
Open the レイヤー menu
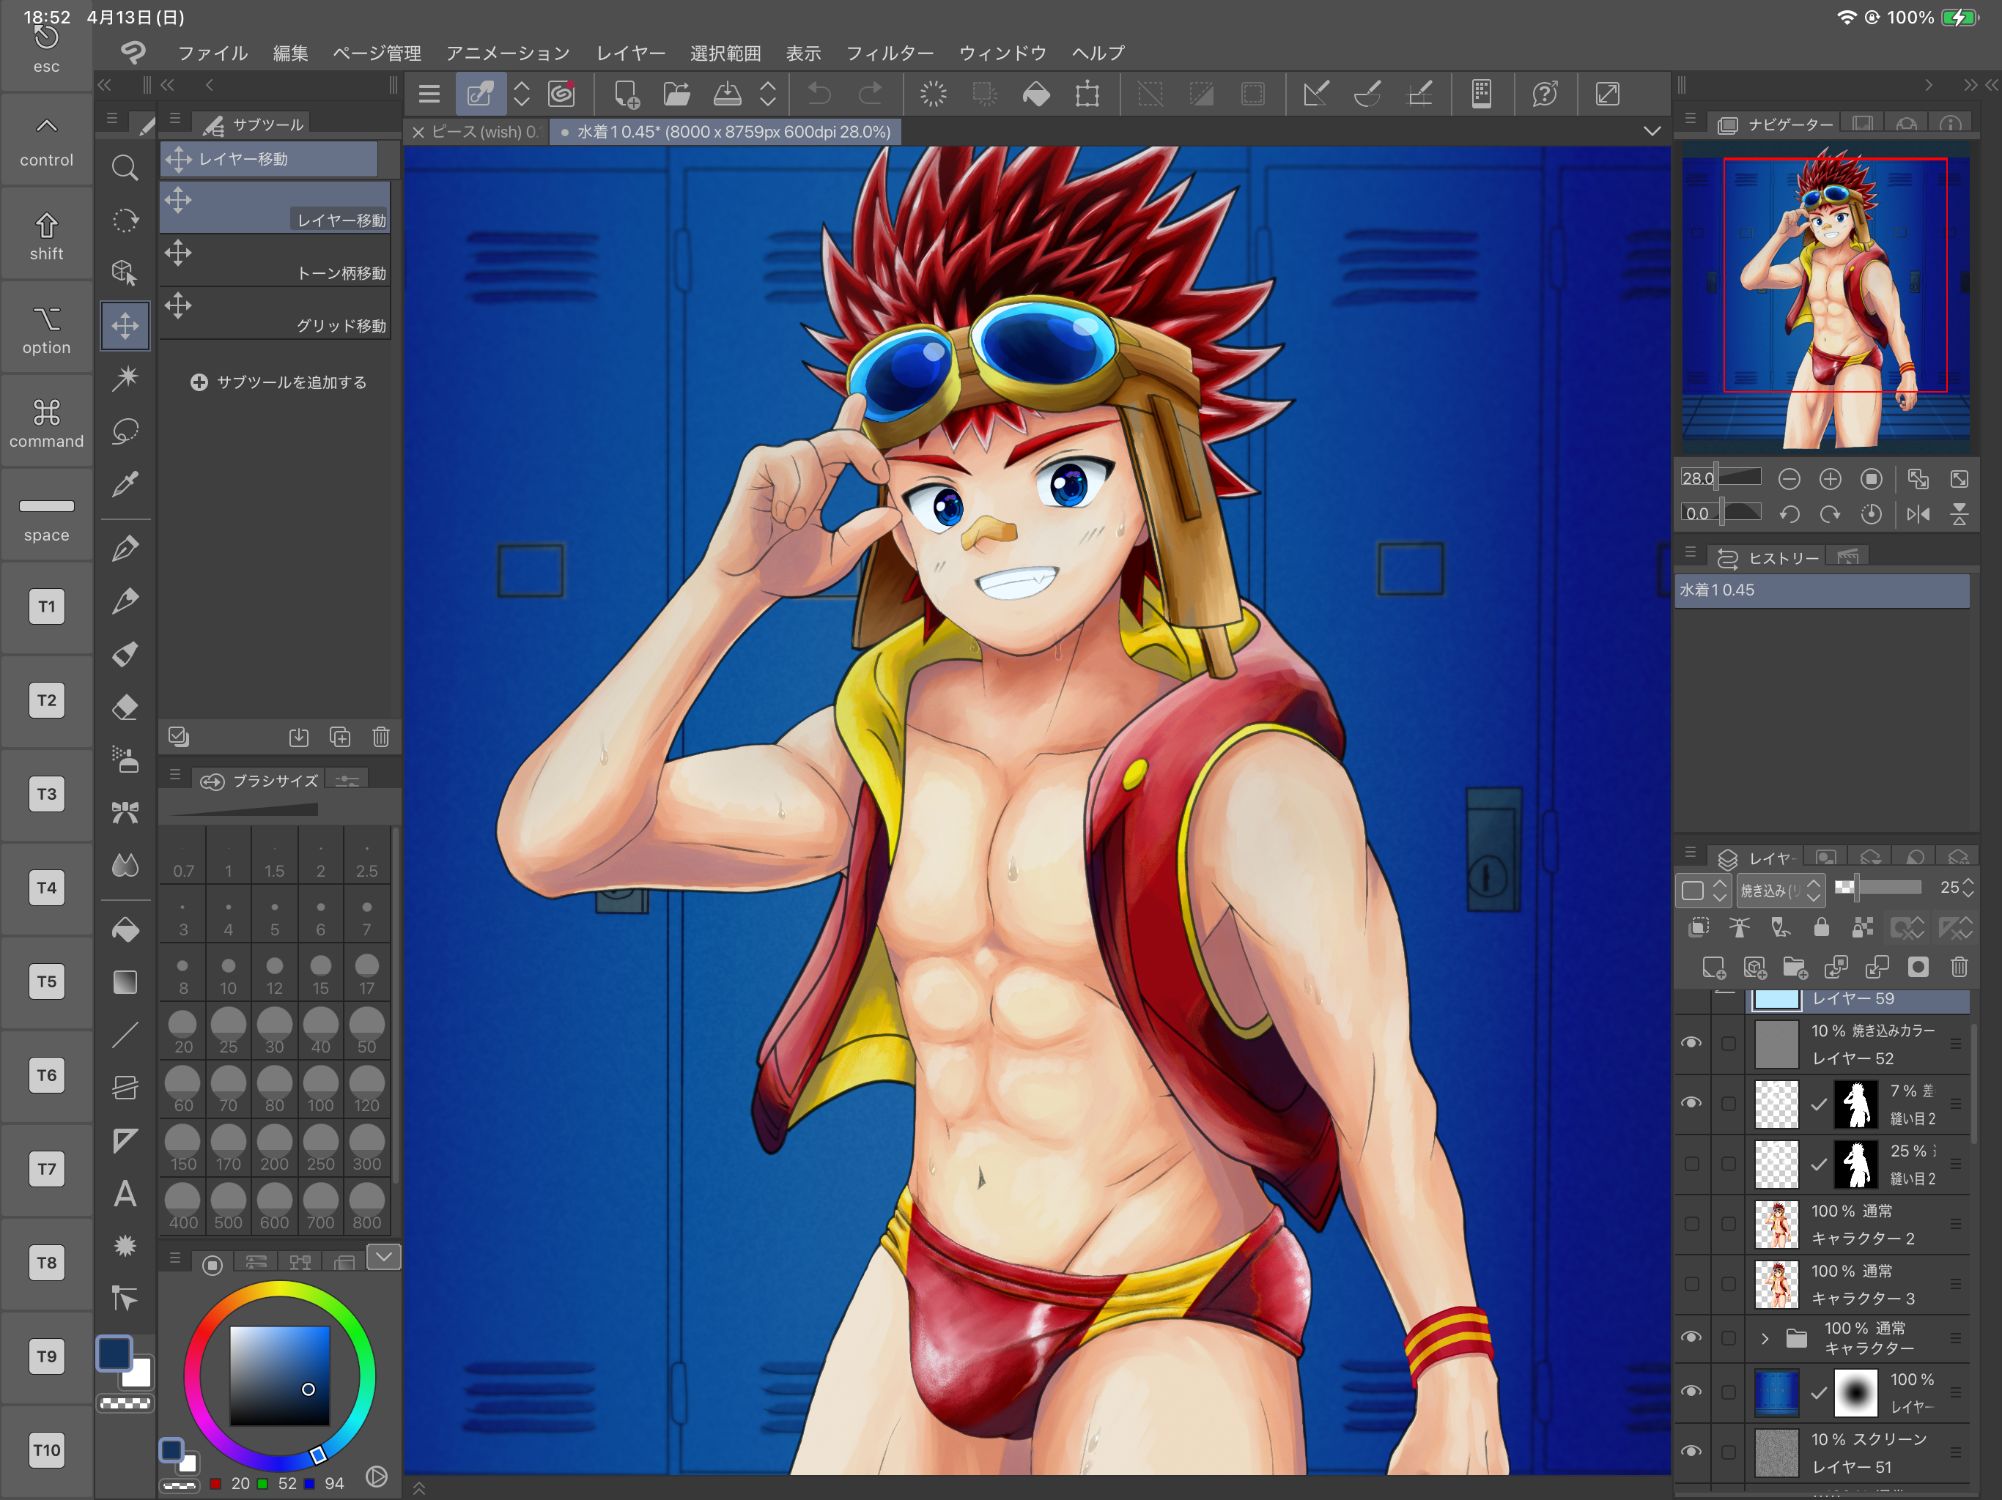[x=631, y=53]
